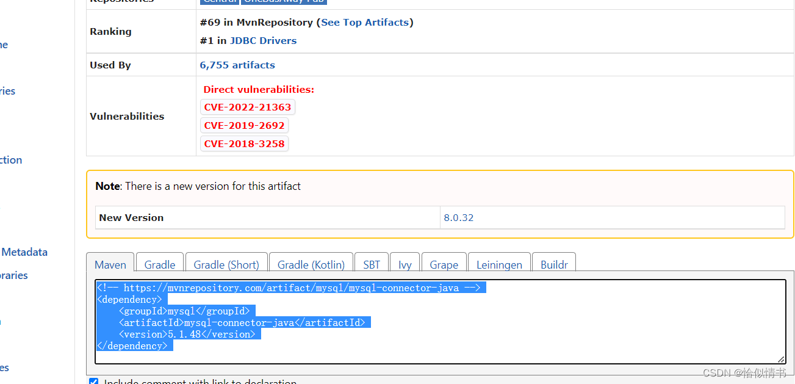The height and width of the screenshot is (384, 795).
Task: Select the Maven tab
Action: click(110, 264)
